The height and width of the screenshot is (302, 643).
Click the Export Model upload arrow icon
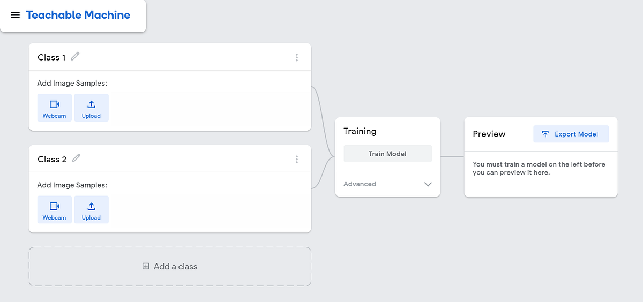point(545,134)
